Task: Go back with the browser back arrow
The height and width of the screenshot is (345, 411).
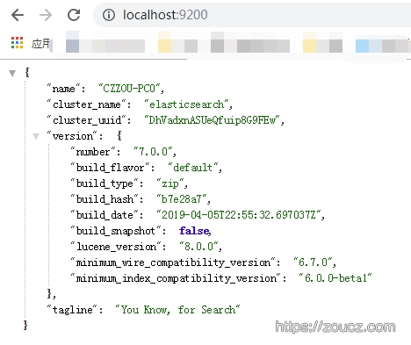Action: click(x=18, y=15)
